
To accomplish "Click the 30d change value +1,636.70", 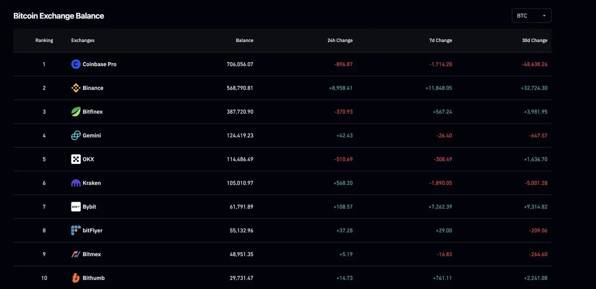I will point(536,159).
